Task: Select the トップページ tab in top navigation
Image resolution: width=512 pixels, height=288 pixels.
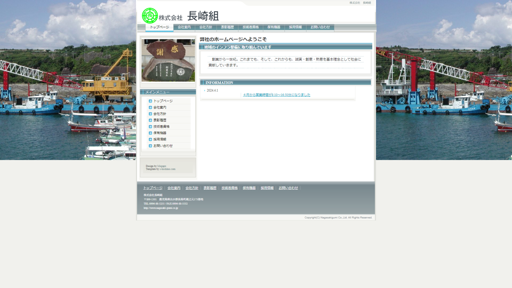Action: (x=159, y=27)
